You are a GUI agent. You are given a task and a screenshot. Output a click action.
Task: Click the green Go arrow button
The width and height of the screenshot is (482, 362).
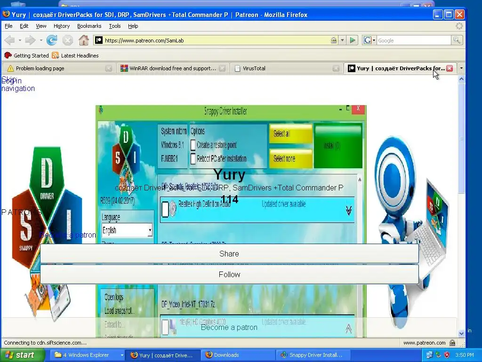[x=353, y=41]
